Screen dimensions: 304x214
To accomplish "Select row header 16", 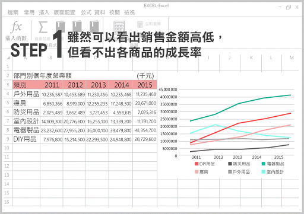I will point(7,202).
